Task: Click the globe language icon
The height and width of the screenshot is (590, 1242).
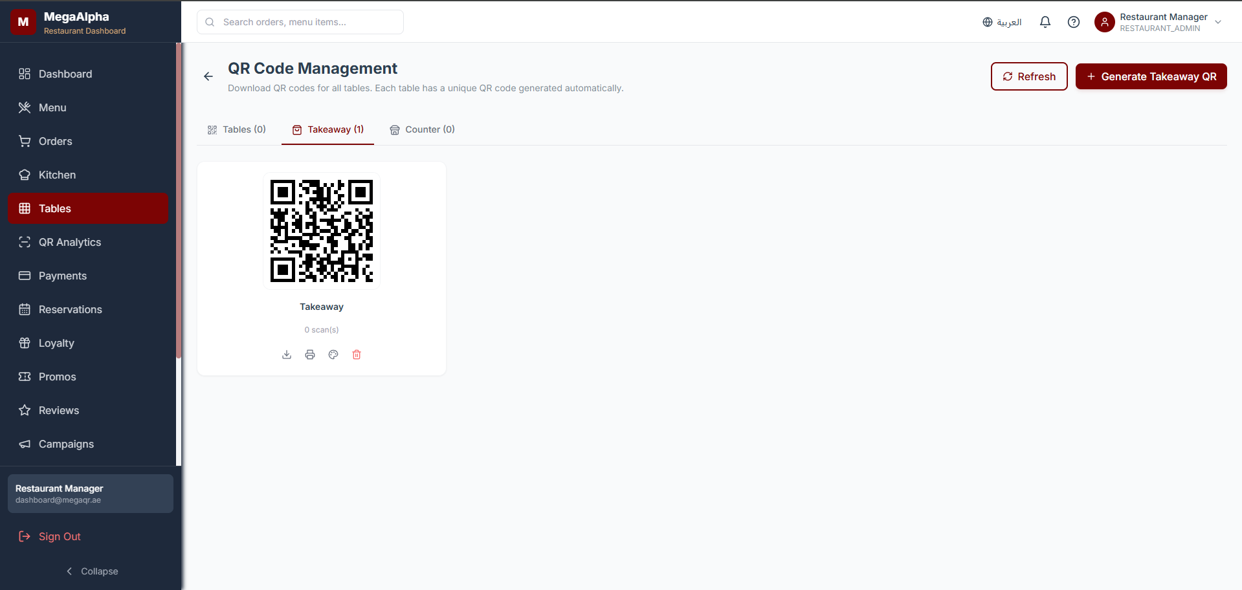Action: (988, 22)
